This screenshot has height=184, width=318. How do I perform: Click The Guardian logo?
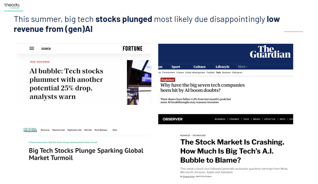[x=270, y=52]
